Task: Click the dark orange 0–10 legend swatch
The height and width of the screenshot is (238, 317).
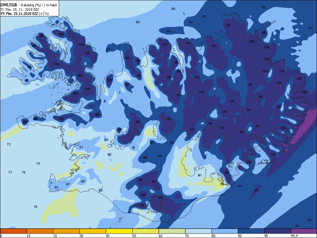Action: pyautogui.click(x=13, y=231)
